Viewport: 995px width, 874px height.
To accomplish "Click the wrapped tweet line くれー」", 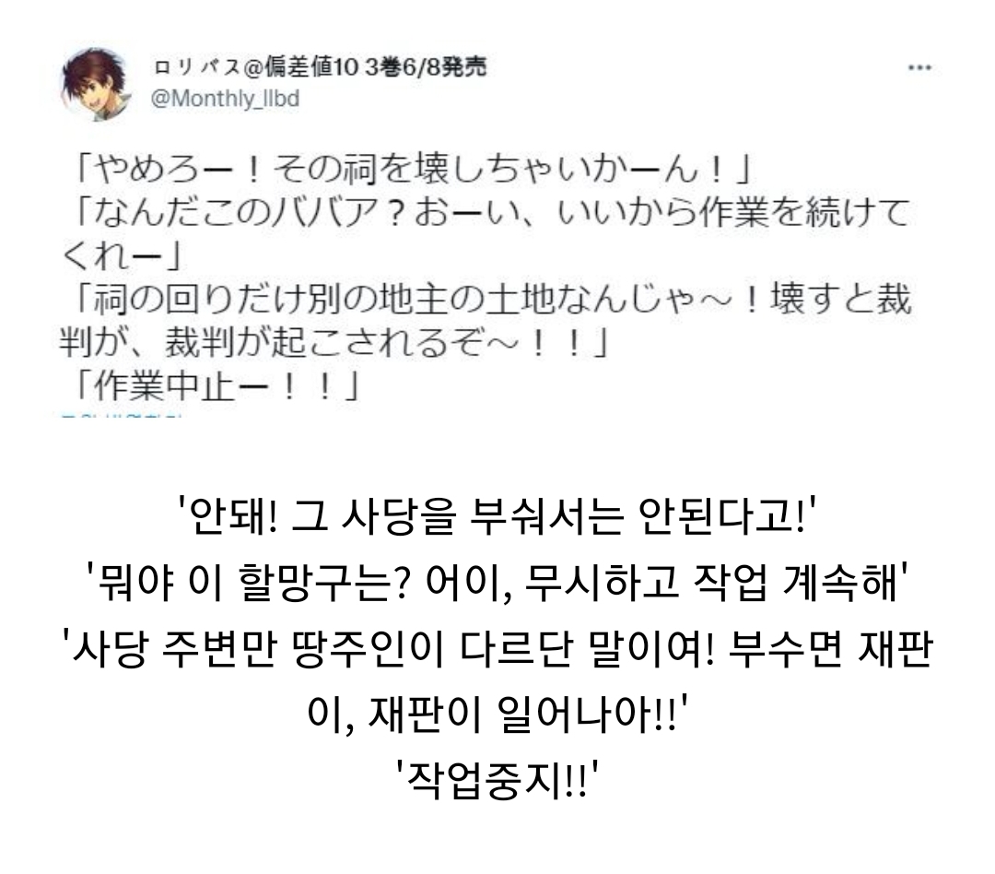I will [121, 256].
